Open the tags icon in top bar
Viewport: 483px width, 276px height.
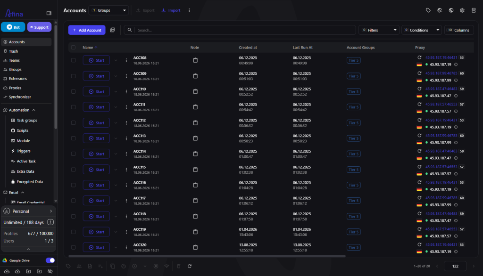(428, 10)
